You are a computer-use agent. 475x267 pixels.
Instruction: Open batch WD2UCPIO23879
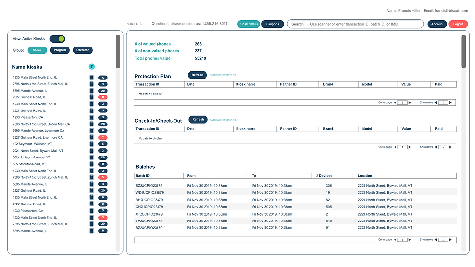point(150,192)
